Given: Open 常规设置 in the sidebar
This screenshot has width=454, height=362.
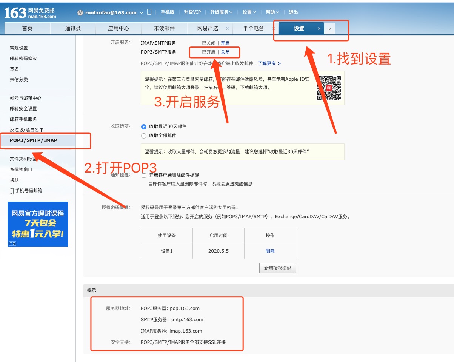Looking at the screenshot, I should [x=19, y=48].
